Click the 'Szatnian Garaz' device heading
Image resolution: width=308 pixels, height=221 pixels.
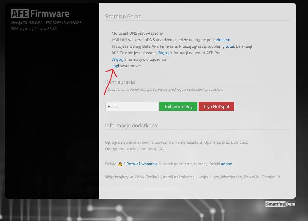click(123, 17)
